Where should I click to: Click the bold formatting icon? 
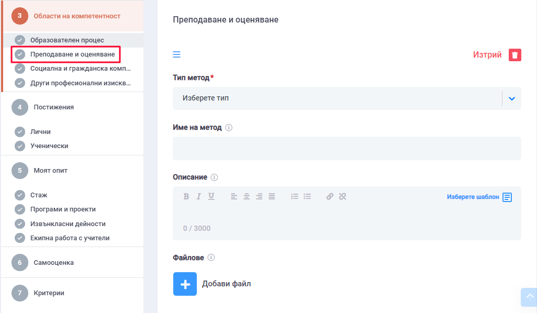pos(186,197)
